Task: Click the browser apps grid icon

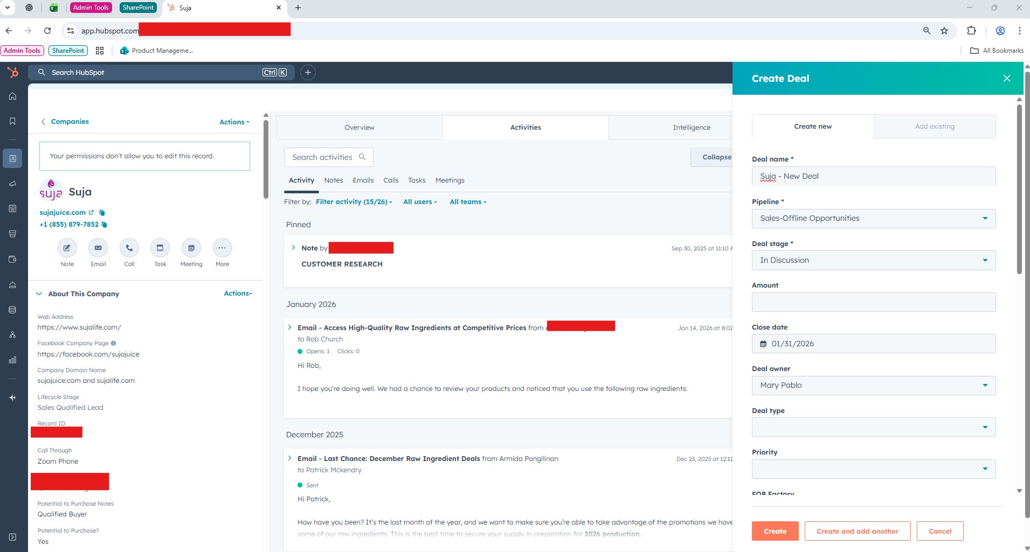Action: tap(100, 51)
